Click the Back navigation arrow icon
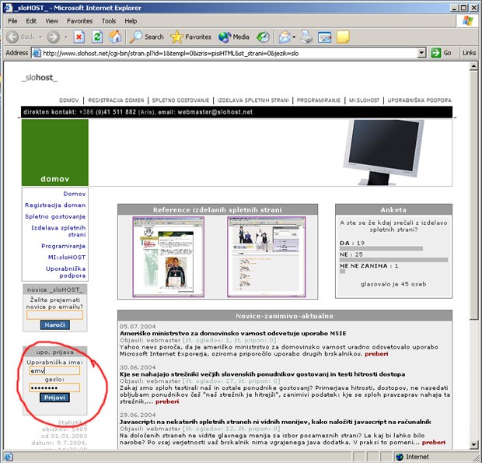The width and height of the screenshot is (482, 463). click(12, 37)
